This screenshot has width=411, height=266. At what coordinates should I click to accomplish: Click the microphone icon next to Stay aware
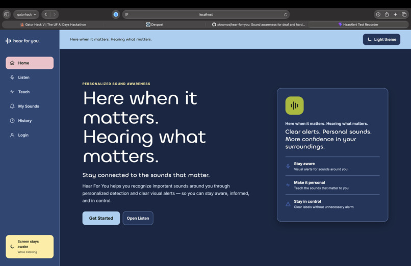pos(288,166)
